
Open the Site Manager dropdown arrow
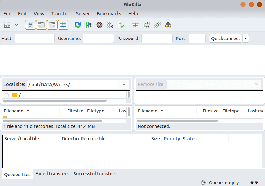click(x=16, y=25)
